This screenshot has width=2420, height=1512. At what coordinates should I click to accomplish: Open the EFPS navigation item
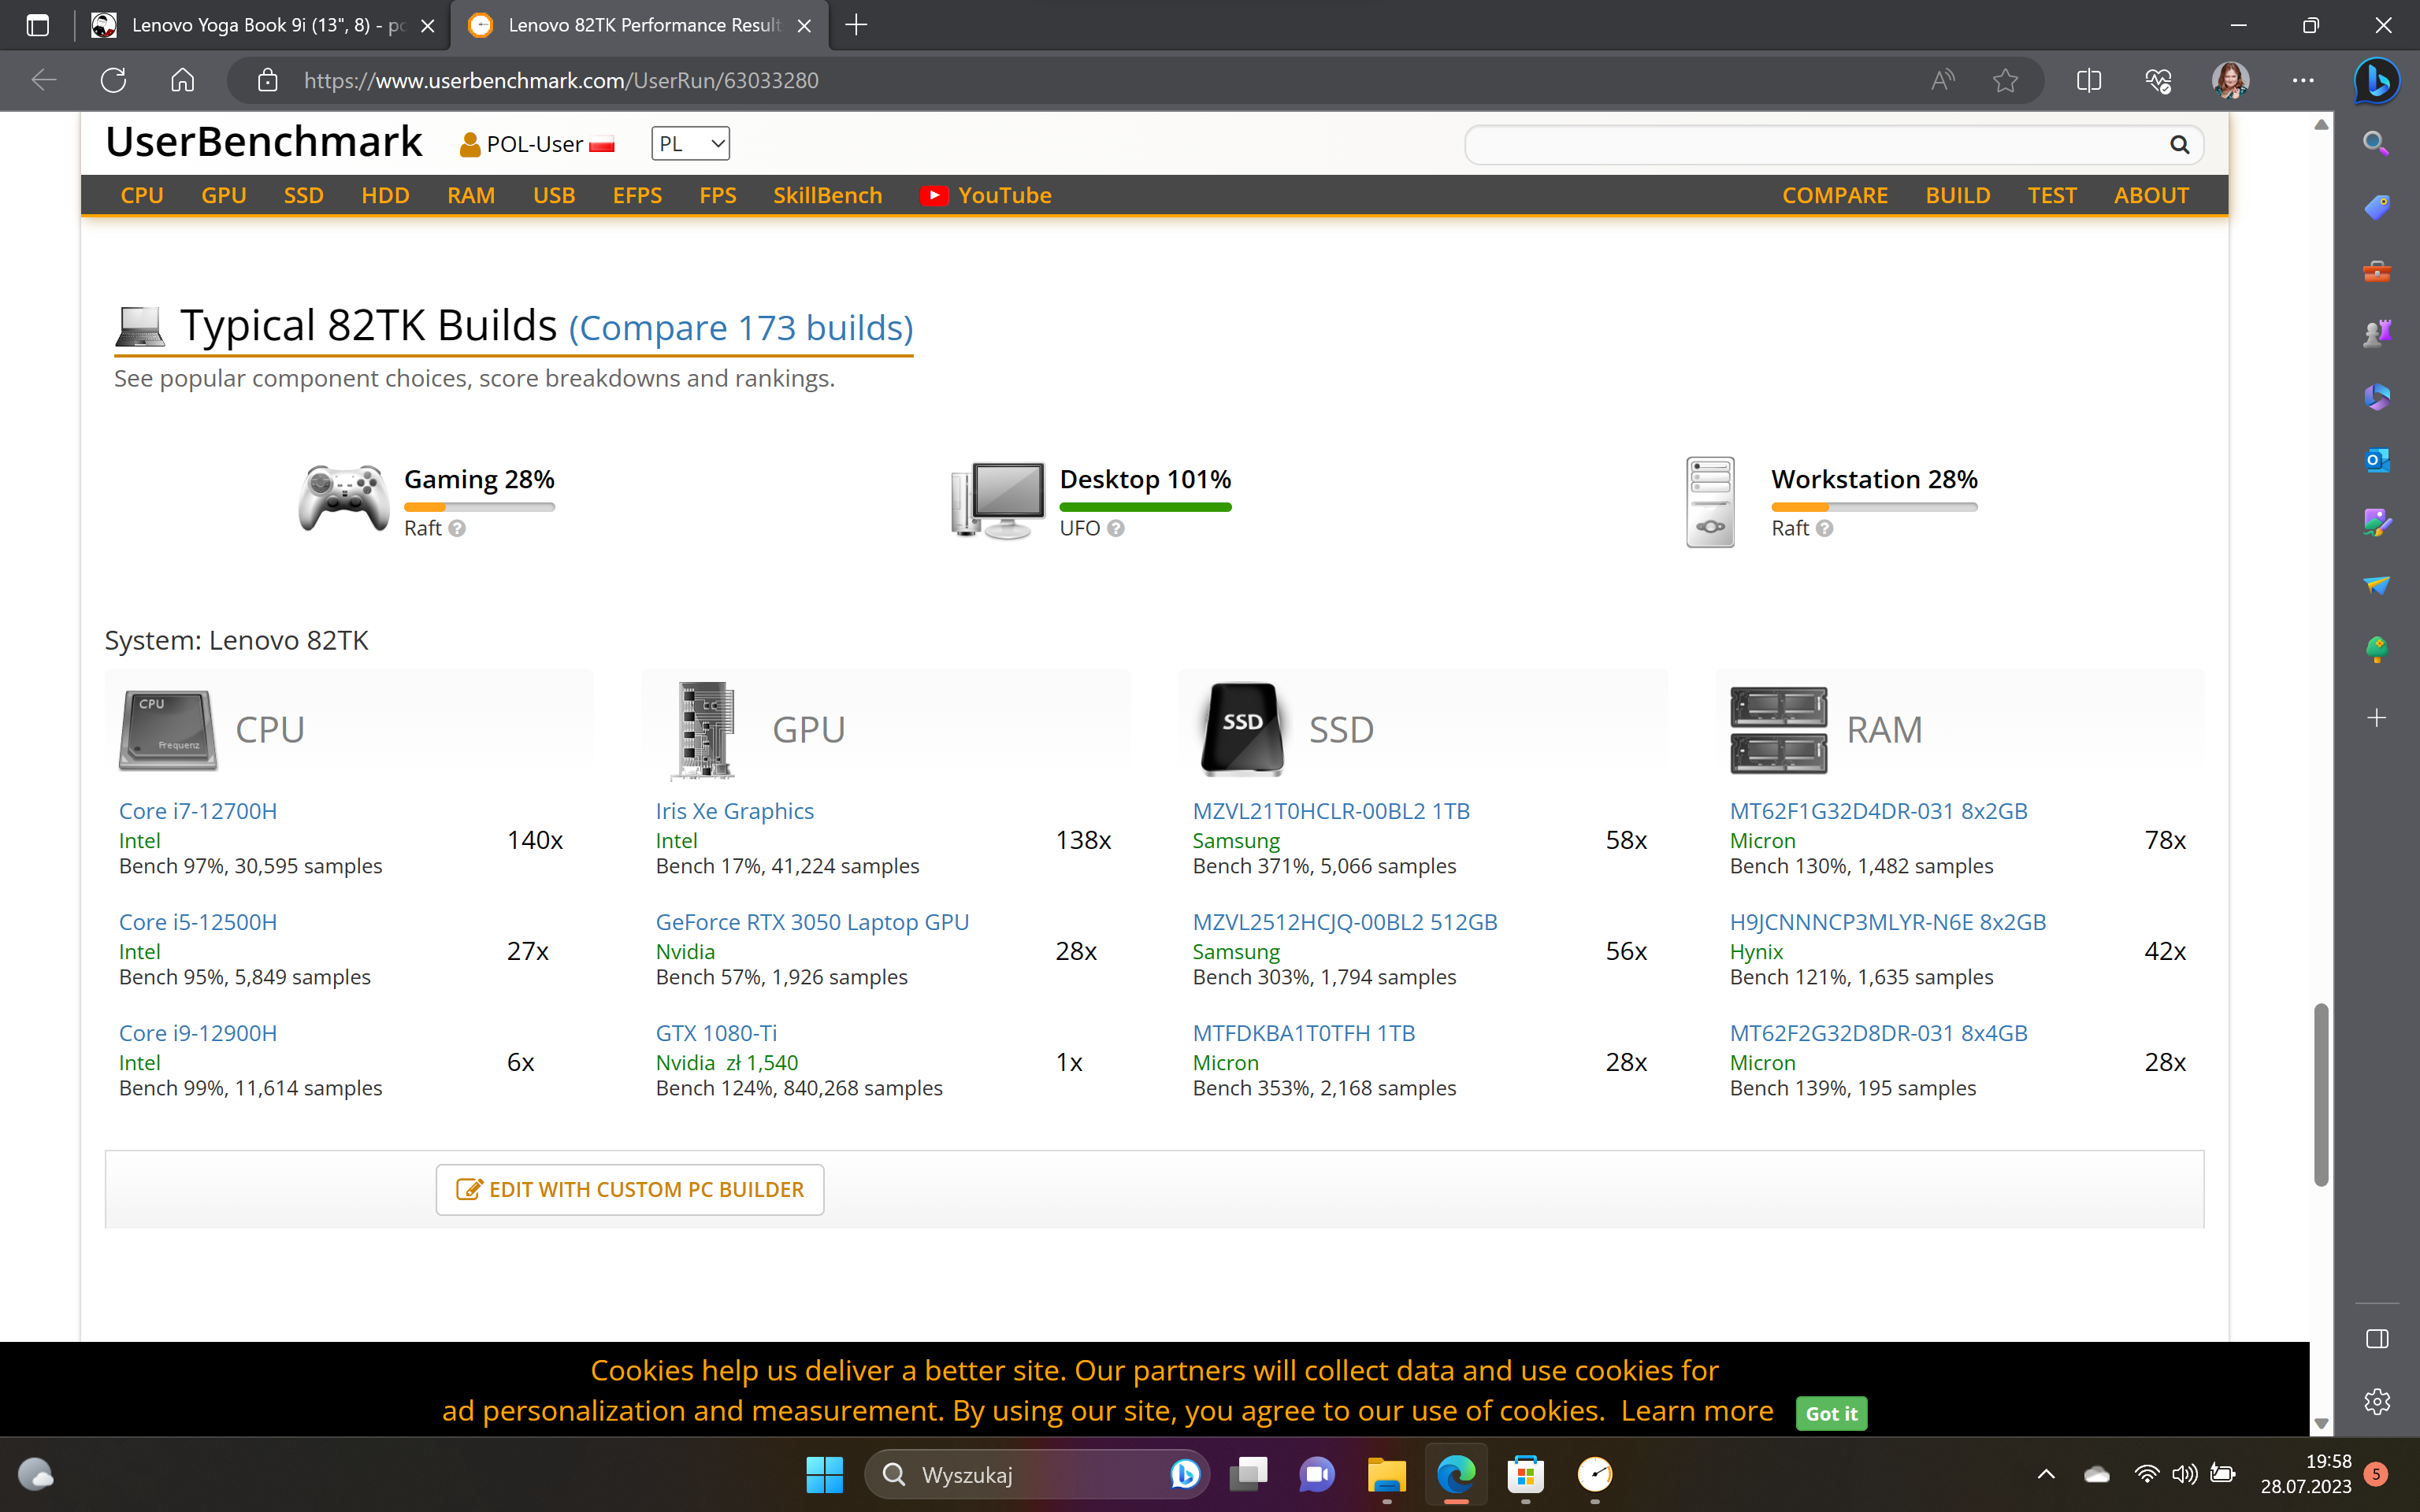(638, 195)
